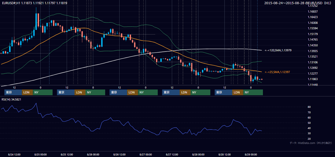
Task: Select the RSI scale value 60
Action: click(309, 117)
